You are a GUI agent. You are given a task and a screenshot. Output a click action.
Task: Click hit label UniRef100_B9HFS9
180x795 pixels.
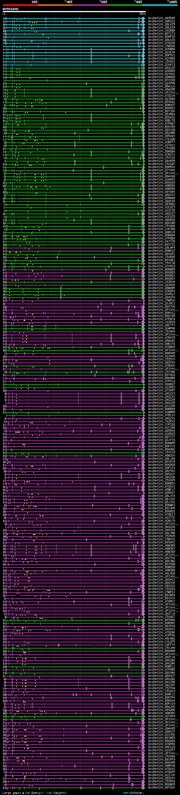(x=161, y=37)
